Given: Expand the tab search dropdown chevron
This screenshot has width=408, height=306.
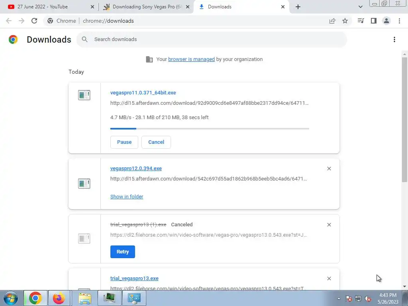Looking at the screenshot, I should 360,7.
